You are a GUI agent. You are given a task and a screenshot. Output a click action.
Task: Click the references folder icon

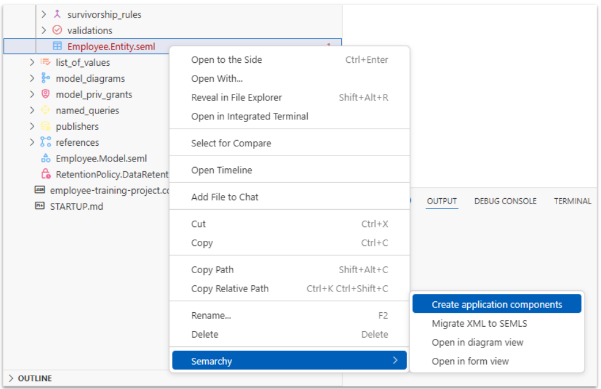(x=45, y=142)
